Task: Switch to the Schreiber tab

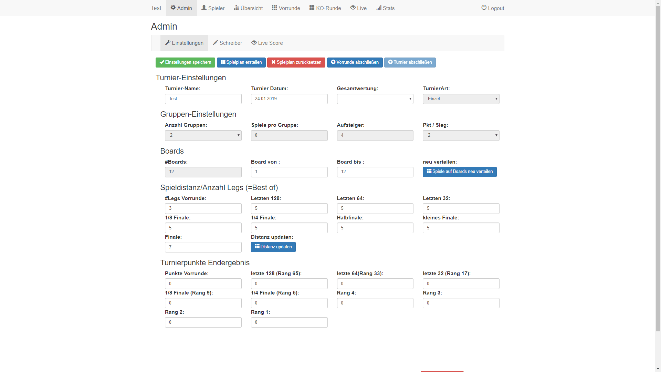Action: tap(228, 43)
